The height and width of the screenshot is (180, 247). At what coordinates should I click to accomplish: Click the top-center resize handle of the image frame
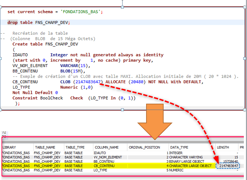(122, 7)
